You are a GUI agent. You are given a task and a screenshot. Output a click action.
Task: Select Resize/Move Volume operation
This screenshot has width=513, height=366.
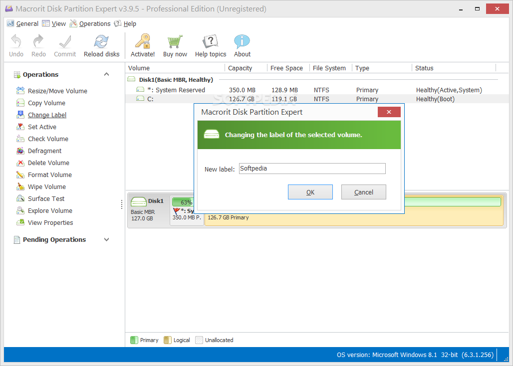[52, 91]
